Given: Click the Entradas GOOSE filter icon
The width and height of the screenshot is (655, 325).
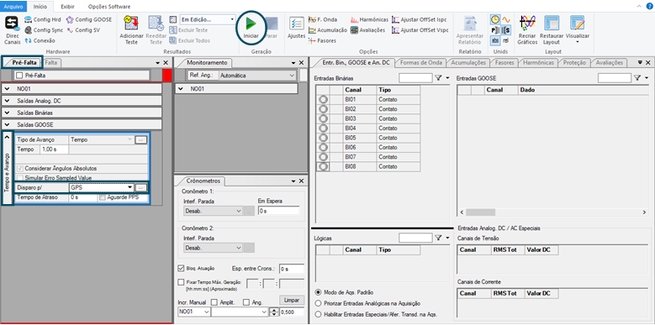Looking at the screenshot, I should point(637,78).
